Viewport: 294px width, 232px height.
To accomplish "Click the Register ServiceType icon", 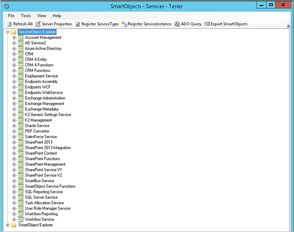I will (x=78, y=24).
